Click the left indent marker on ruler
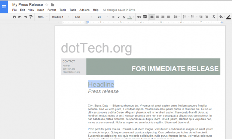Image resolution: width=232 pixels, height=139 pixels. tap(88, 22)
